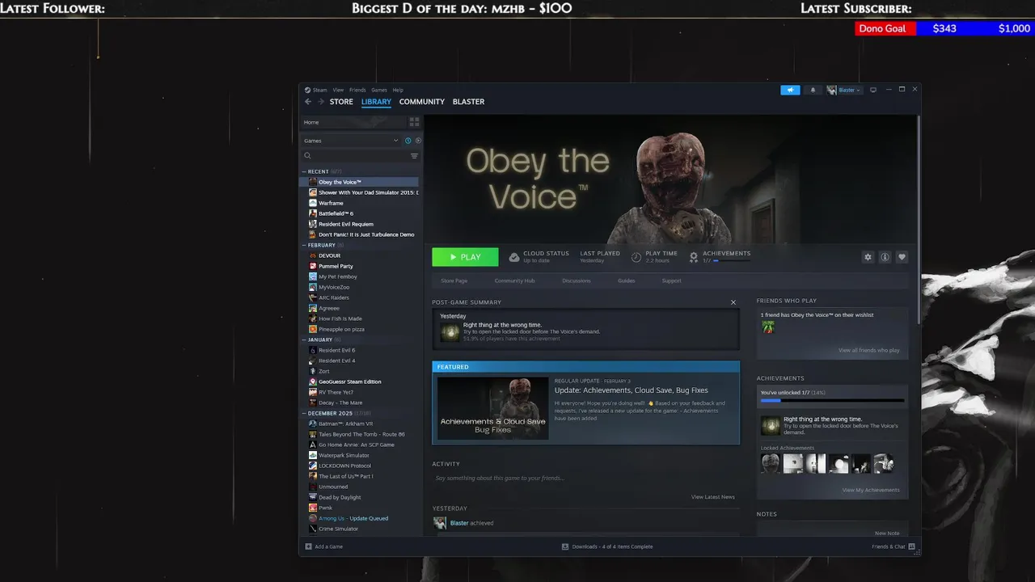Viewport: 1035px width, 582px height.
Task: Open the Games menu
Action: pos(379,90)
